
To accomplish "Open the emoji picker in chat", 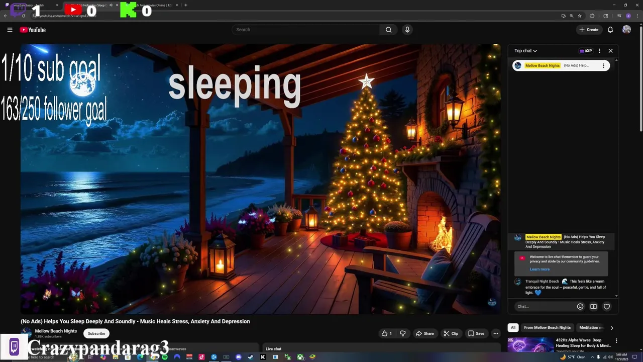I will tap(580, 306).
